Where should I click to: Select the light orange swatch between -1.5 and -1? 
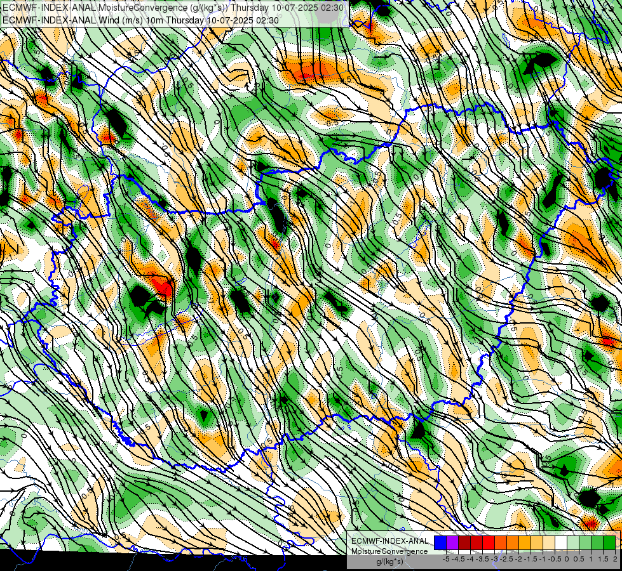pos(537,543)
